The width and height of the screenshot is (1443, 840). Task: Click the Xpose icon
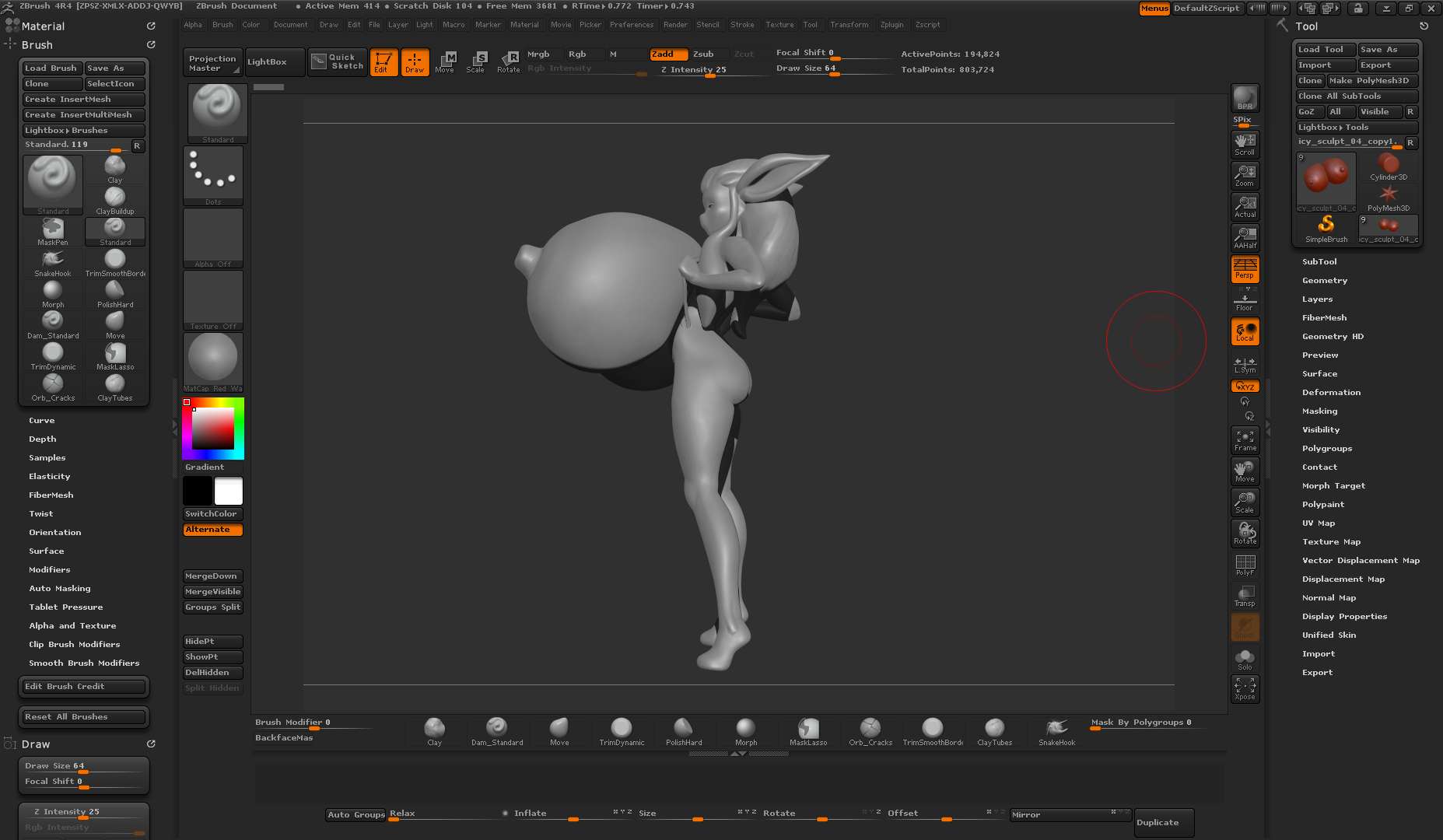1245,688
